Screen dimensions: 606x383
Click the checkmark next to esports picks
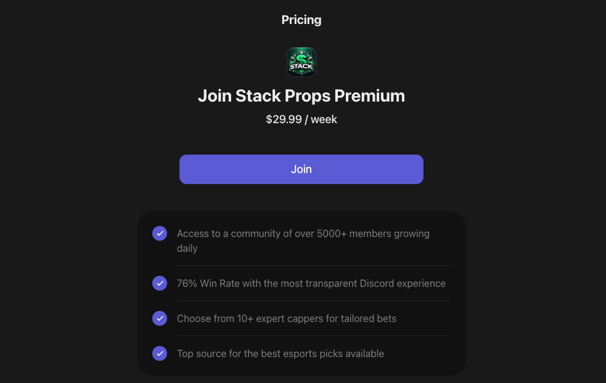160,353
